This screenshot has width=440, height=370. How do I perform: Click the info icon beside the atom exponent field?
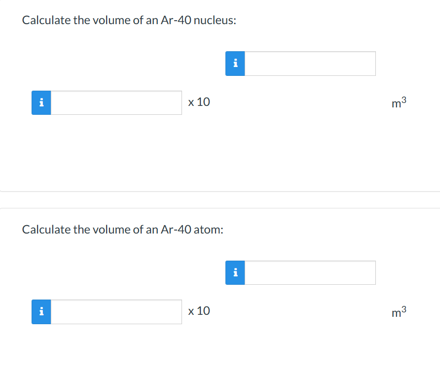[235, 272]
